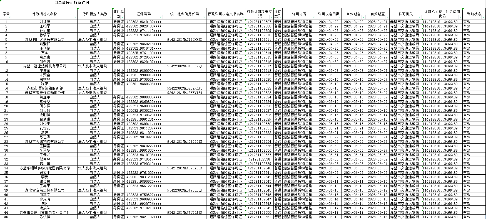Screen dimensions: 486x219
Task: Select the name cell 孔令花
Action: pyautogui.click(x=45, y=128)
